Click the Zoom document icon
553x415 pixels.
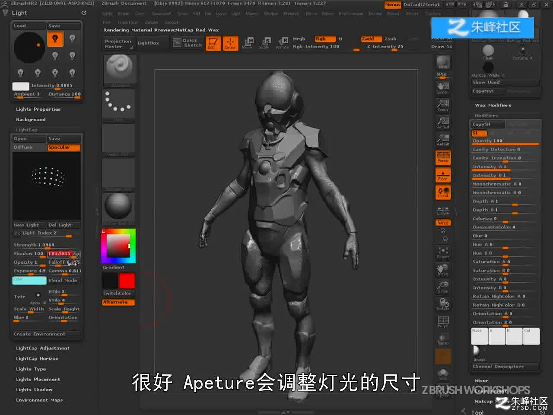tap(443, 105)
